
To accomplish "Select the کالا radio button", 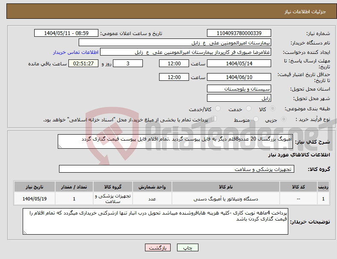I will 272,109.
